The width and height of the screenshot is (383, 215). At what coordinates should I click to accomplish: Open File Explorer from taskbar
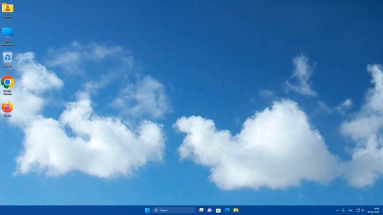236,210
